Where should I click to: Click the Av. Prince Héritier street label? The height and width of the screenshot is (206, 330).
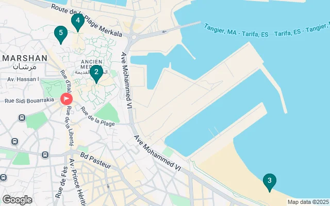tap(78, 182)
